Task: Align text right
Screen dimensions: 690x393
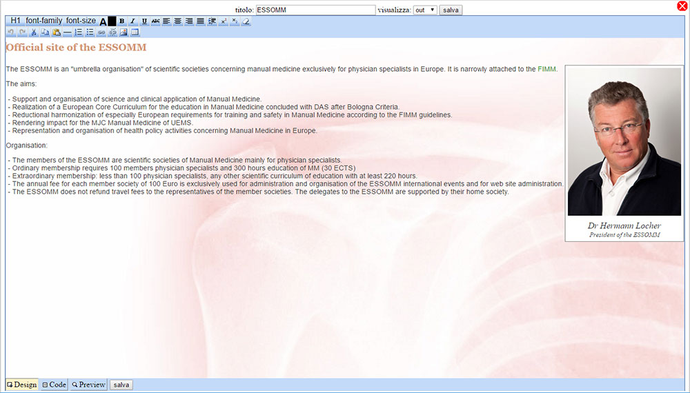Action: [x=189, y=21]
